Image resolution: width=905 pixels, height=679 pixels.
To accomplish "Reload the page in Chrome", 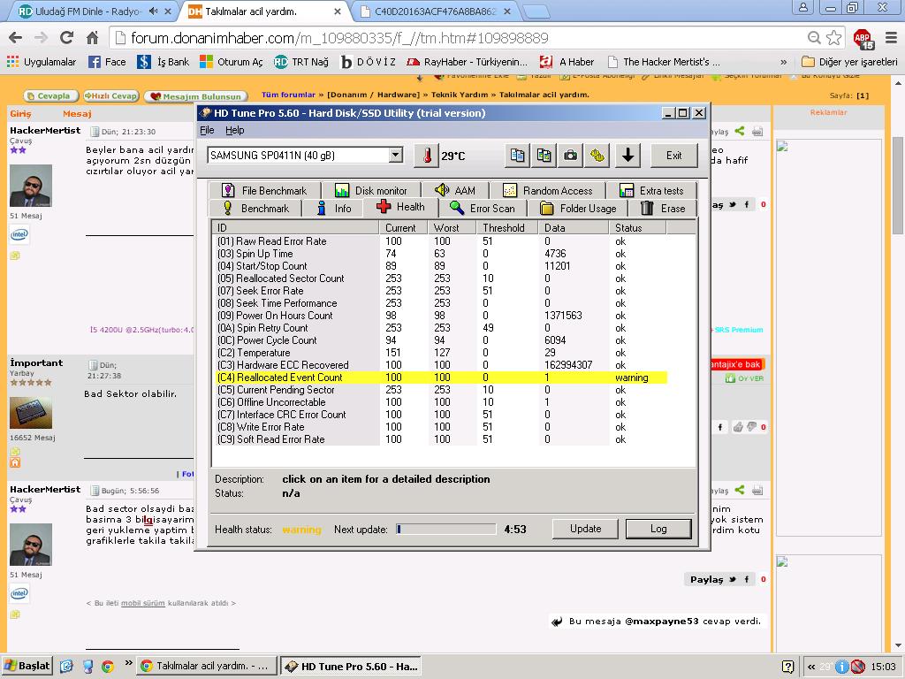I will pyautogui.click(x=67, y=38).
